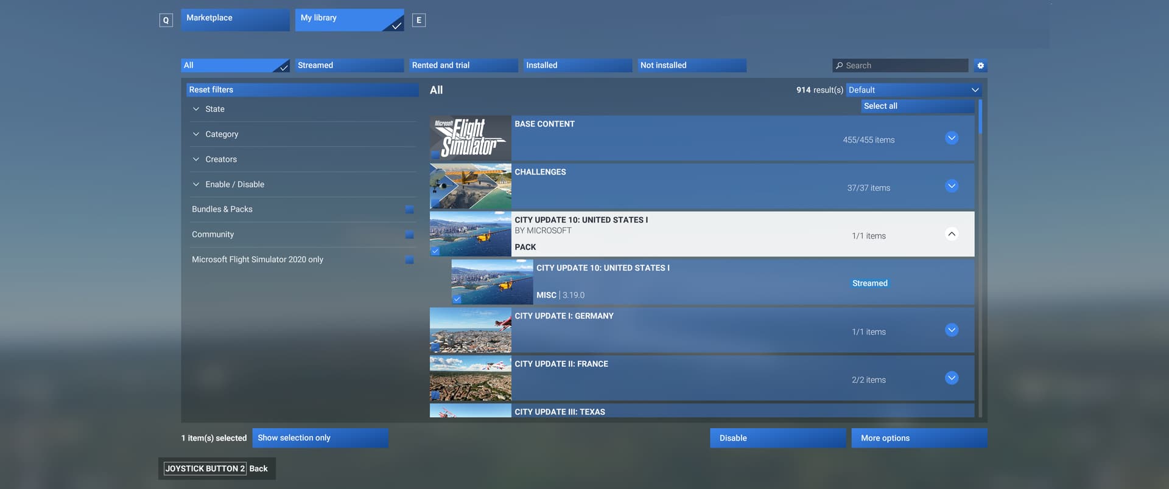Select the Base Content checkbox on thumbnail
This screenshot has height=489, width=1169.
[x=435, y=154]
